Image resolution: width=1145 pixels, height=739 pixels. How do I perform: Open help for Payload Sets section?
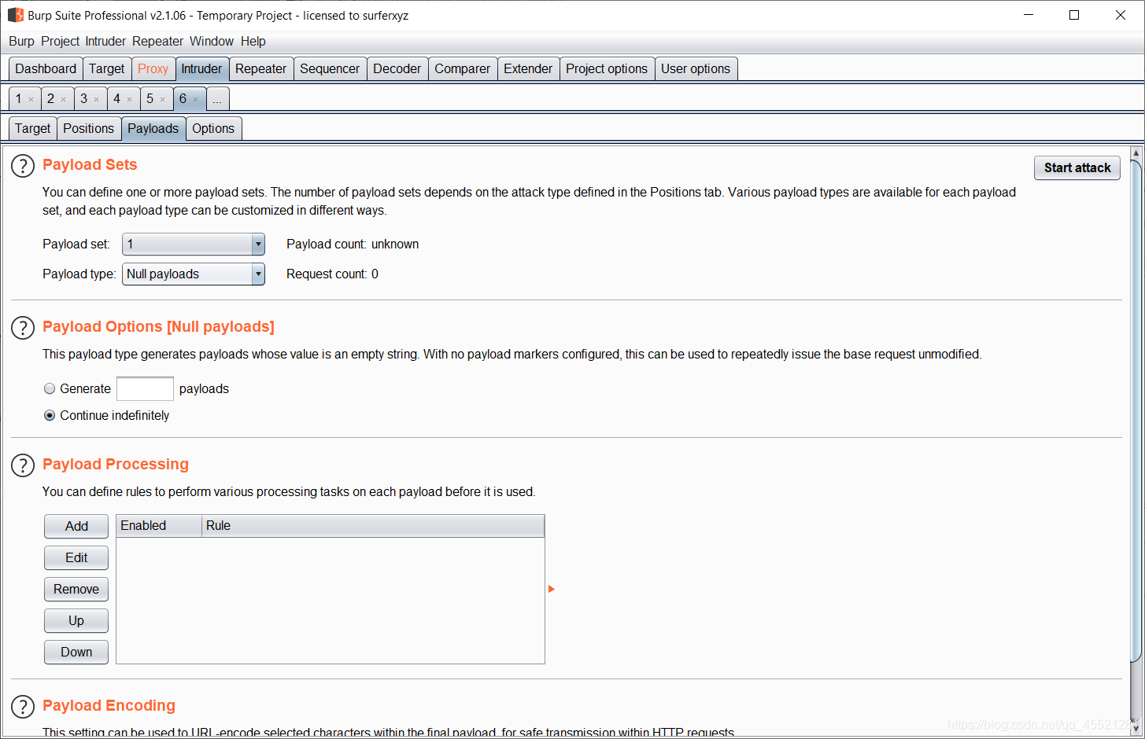coord(23,166)
